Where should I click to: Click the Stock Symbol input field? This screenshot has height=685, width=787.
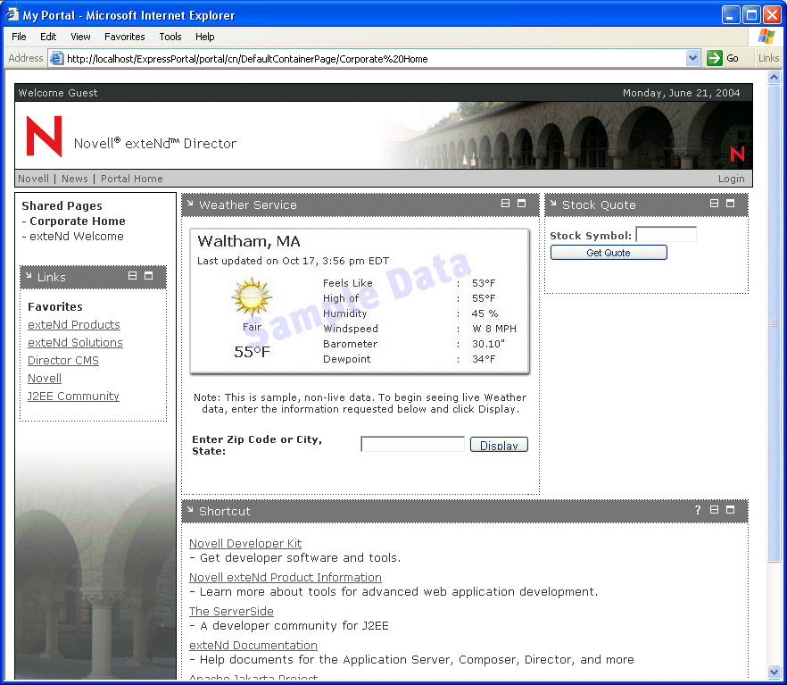666,234
